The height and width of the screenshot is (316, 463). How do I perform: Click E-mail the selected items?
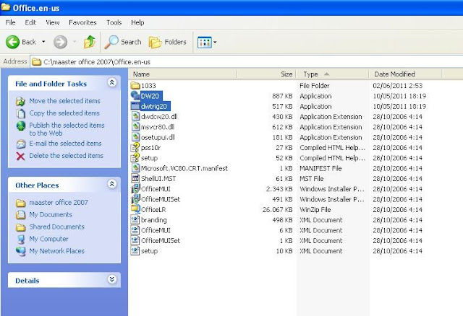65,144
